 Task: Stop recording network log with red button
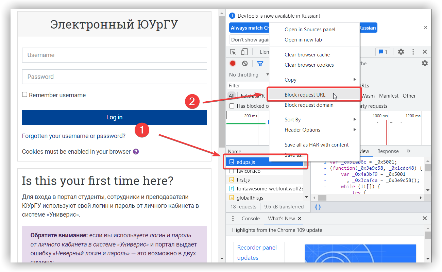click(233, 63)
